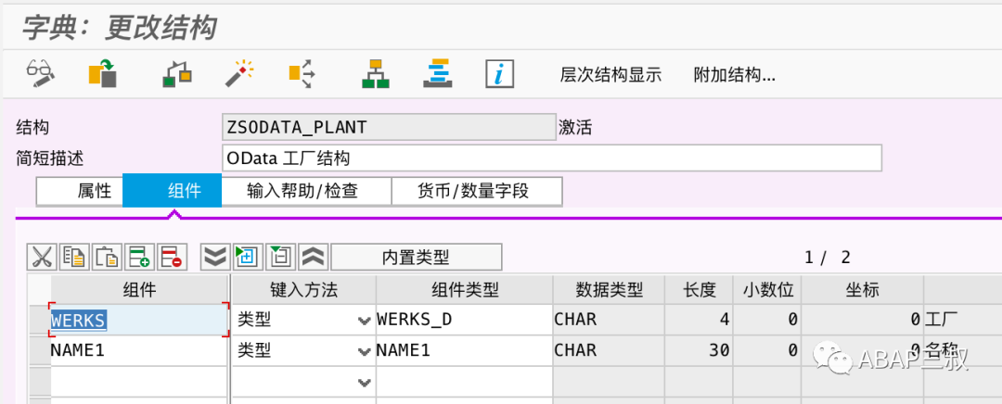Click 附加结构... button

(734, 75)
